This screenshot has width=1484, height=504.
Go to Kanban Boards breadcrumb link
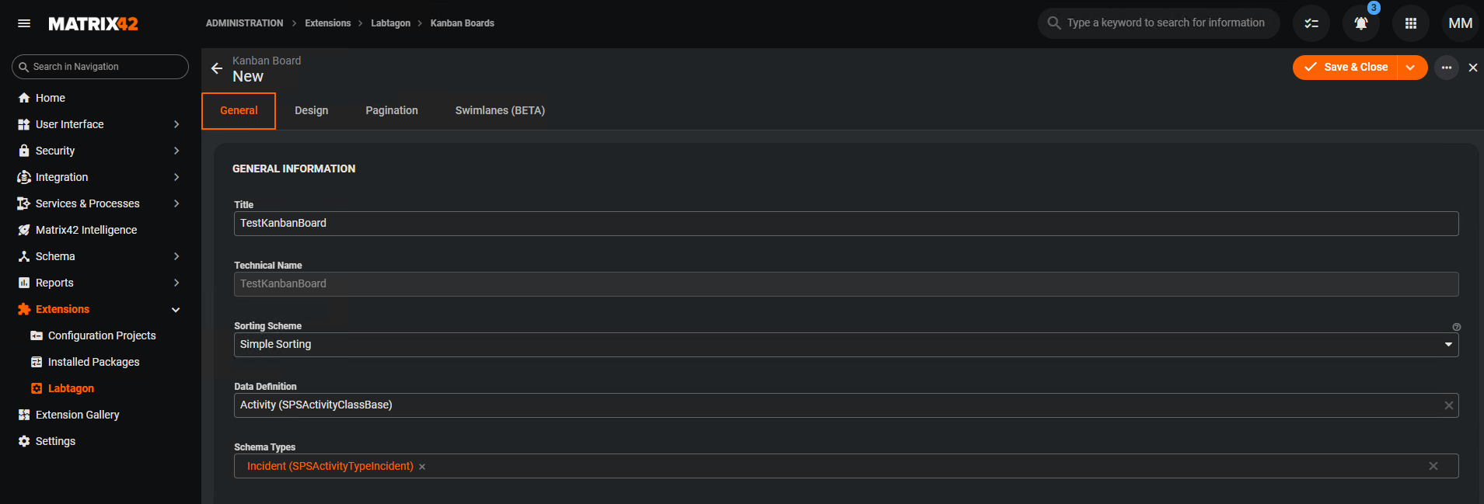[462, 23]
